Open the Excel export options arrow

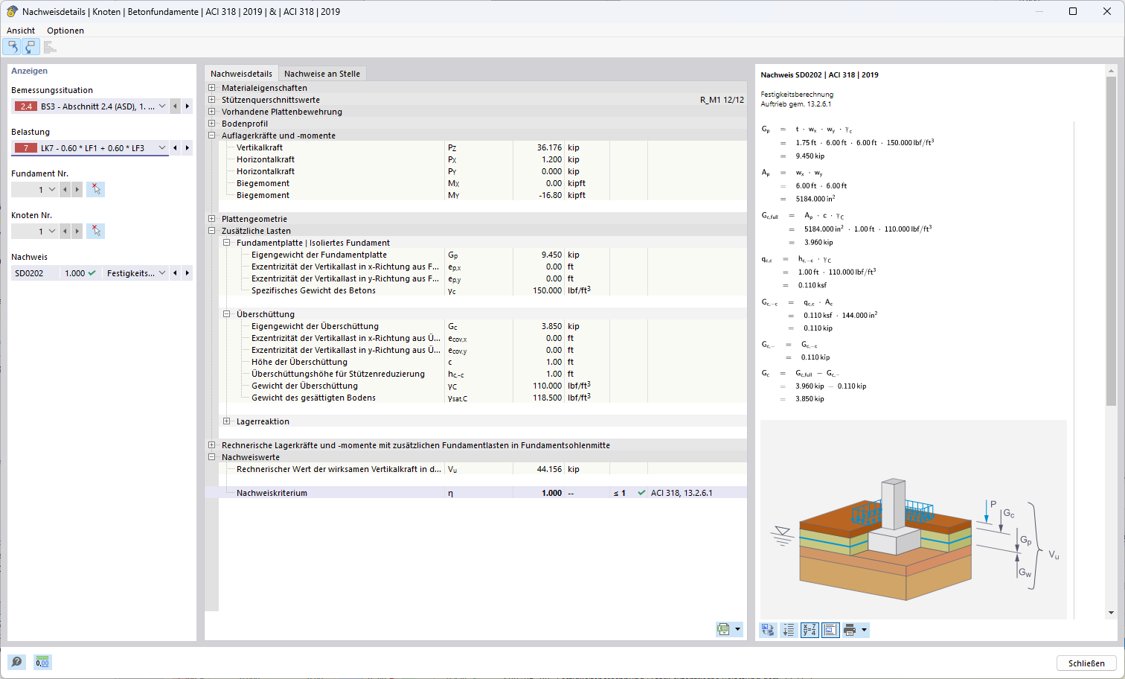tap(738, 629)
